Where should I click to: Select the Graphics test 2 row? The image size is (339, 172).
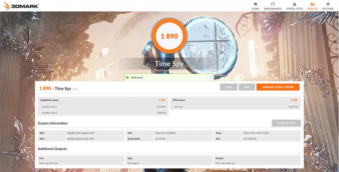103,113
